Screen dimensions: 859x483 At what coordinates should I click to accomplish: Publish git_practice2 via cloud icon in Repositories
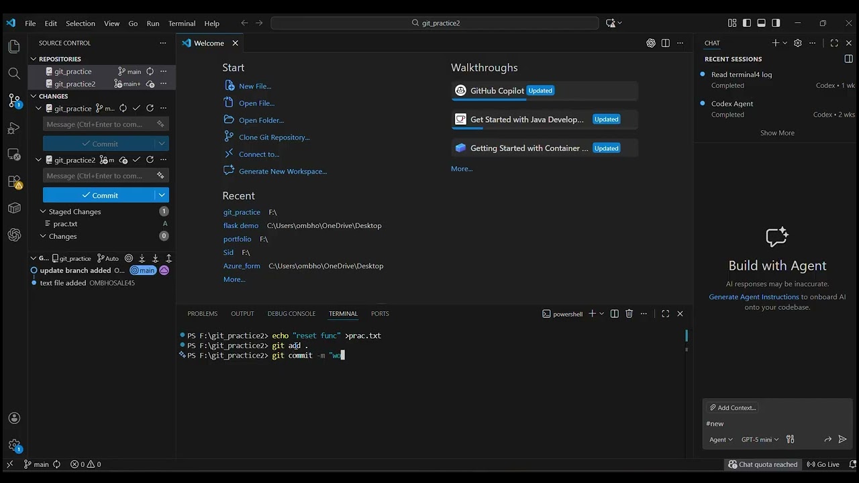click(150, 84)
